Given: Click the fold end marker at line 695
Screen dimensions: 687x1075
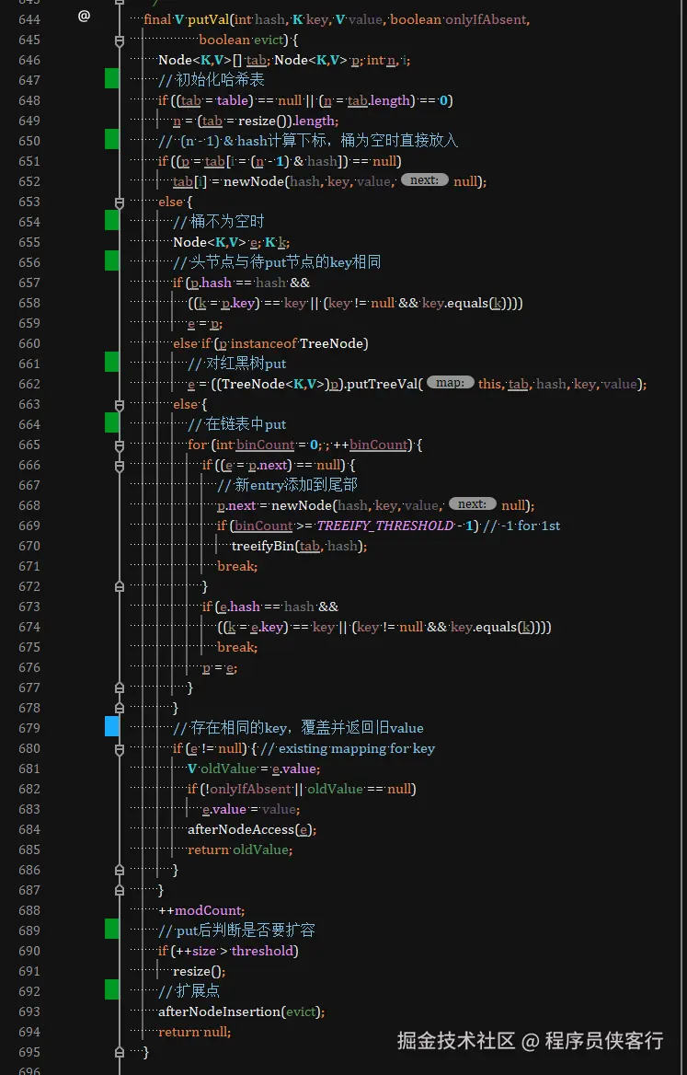Looking at the screenshot, I should [x=120, y=1052].
